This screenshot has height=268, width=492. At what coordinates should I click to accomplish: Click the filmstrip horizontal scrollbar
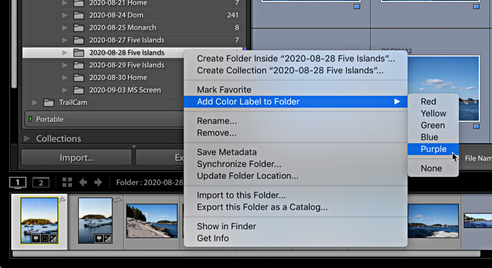pyautogui.click(x=246, y=253)
